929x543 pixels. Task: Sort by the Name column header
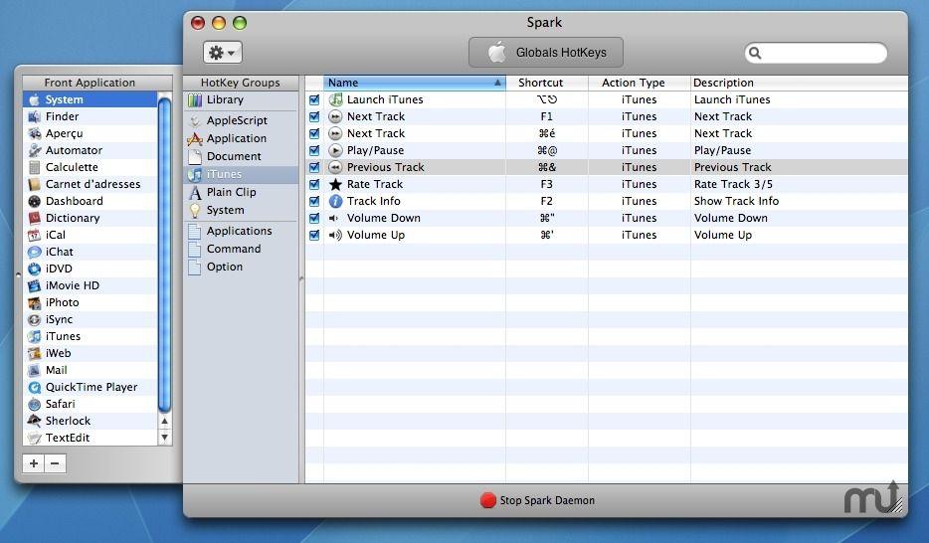(414, 83)
